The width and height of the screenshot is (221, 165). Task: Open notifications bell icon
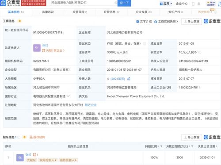[199, 4]
